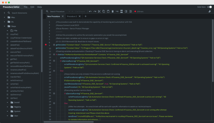
Task: Expand the Registry folder arrow
Action: click(x=7, y=107)
